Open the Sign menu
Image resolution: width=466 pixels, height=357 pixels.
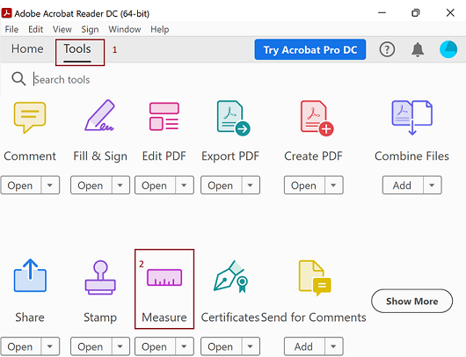[x=90, y=29]
